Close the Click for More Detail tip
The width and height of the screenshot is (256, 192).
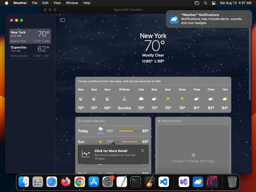pyautogui.click(x=142, y=150)
